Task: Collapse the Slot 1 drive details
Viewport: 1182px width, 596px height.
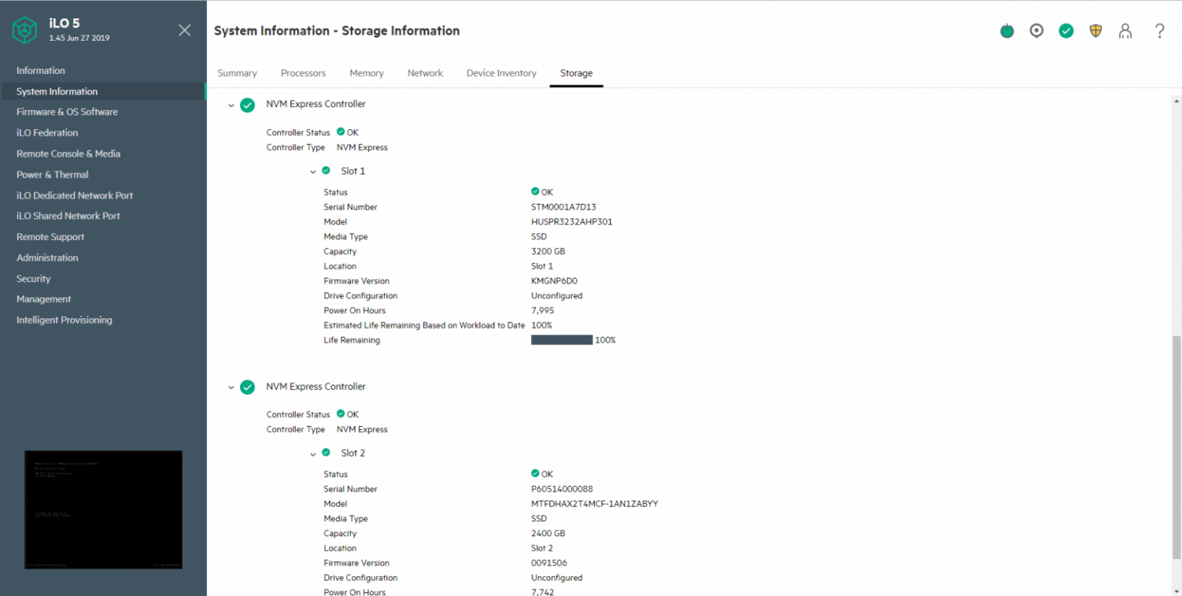Action: coord(312,171)
